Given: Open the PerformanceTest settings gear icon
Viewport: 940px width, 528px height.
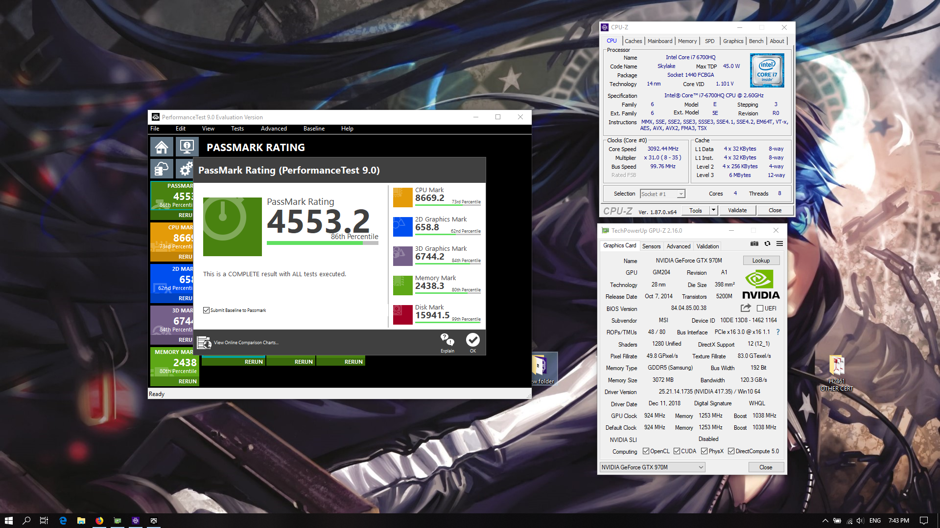Looking at the screenshot, I should coord(185,169).
